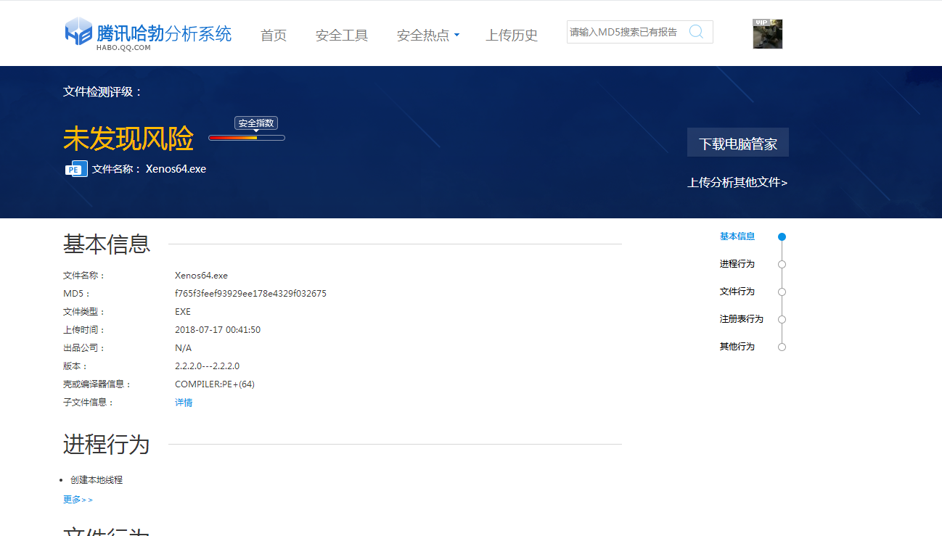Select the 其他行为 timeline dot
This screenshot has height=536, width=942.
pyautogui.click(x=782, y=347)
